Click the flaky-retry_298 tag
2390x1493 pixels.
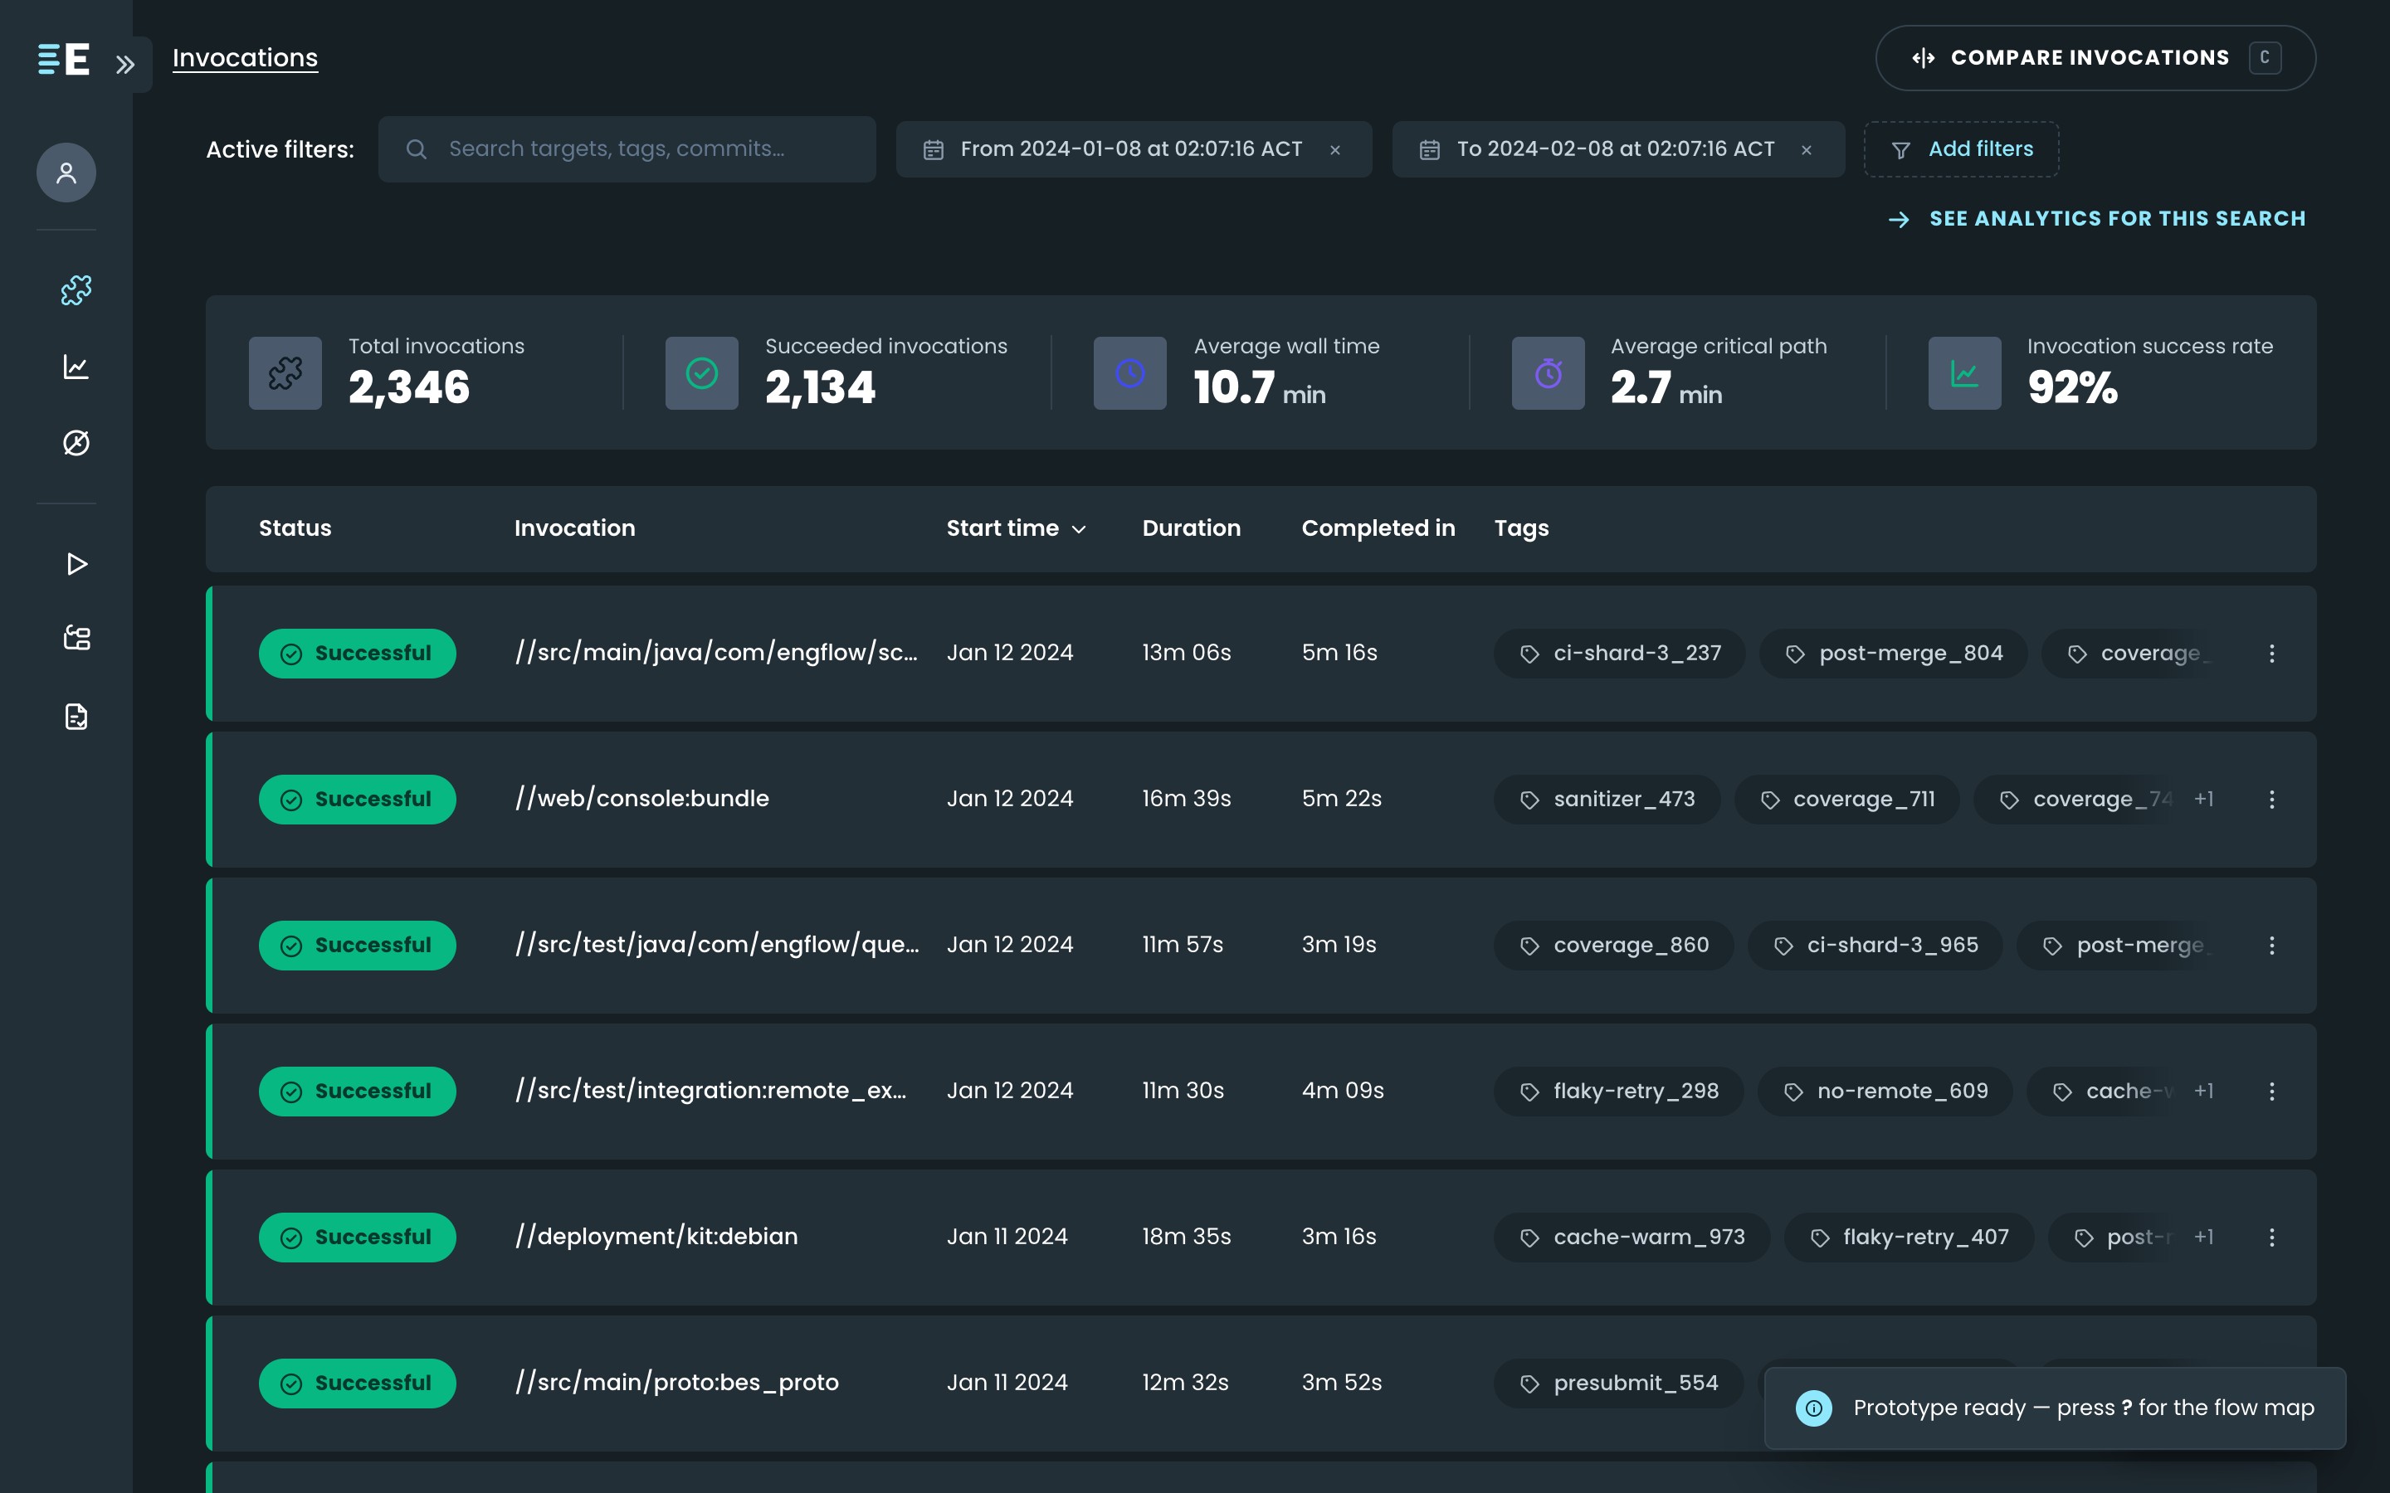[1619, 1091]
